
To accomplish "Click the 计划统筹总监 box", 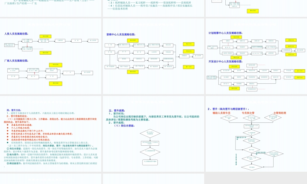I will click(x=287, y=50).
